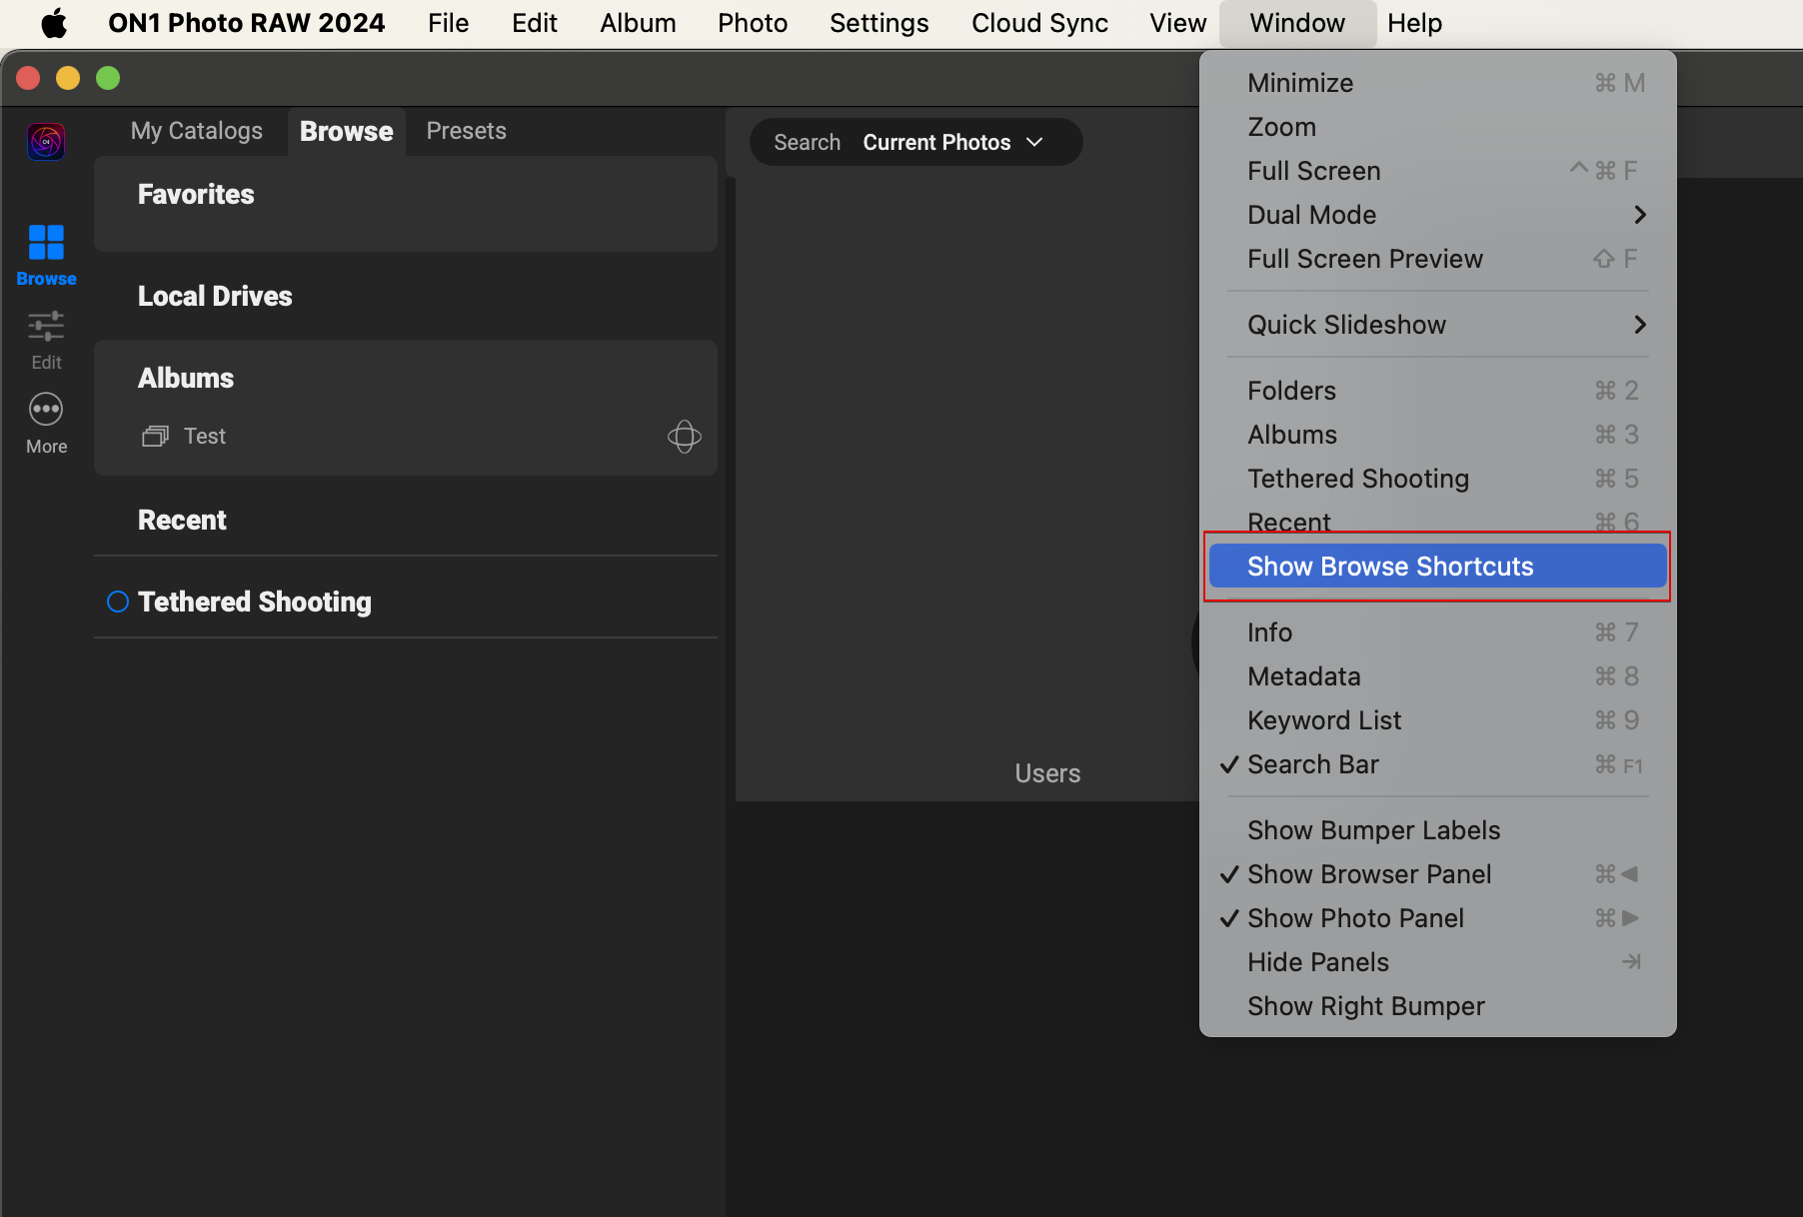Image resolution: width=1803 pixels, height=1217 pixels.
Task: Click the Local Drives section header
Action: coord(215,296)
